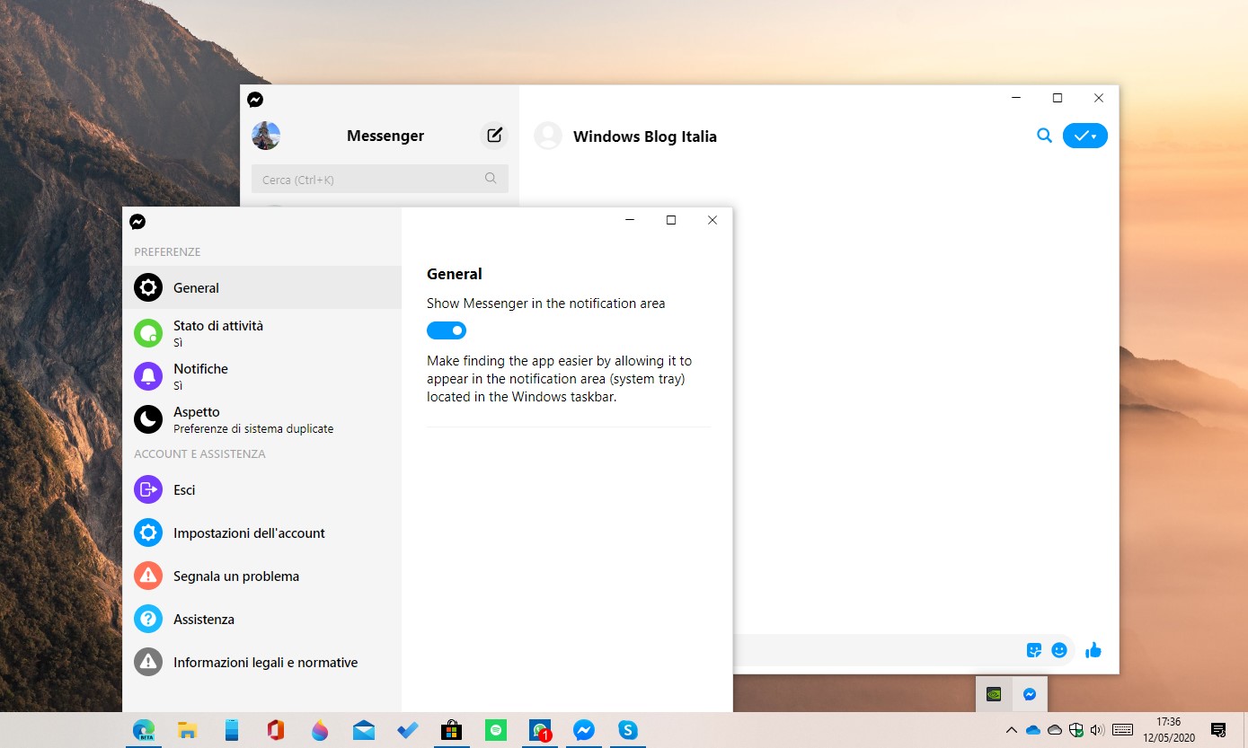
Task: Focus the Cerca (Ctrl+K) search field
Action: [380, 179]
